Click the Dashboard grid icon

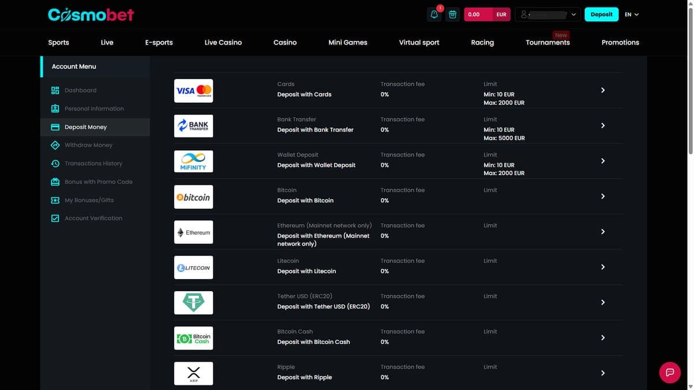click(x=56, y=91)
